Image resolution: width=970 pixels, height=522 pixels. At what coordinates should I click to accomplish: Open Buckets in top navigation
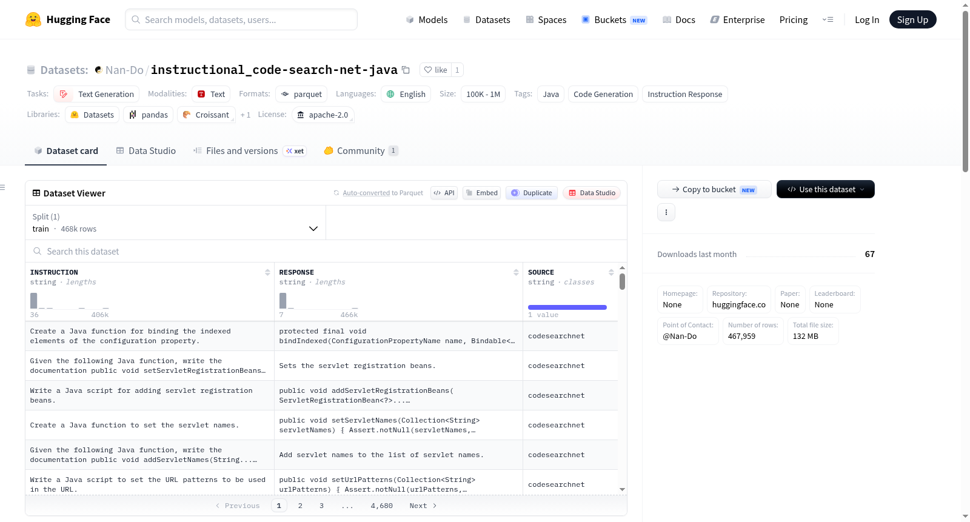click(x=614, y=19)
